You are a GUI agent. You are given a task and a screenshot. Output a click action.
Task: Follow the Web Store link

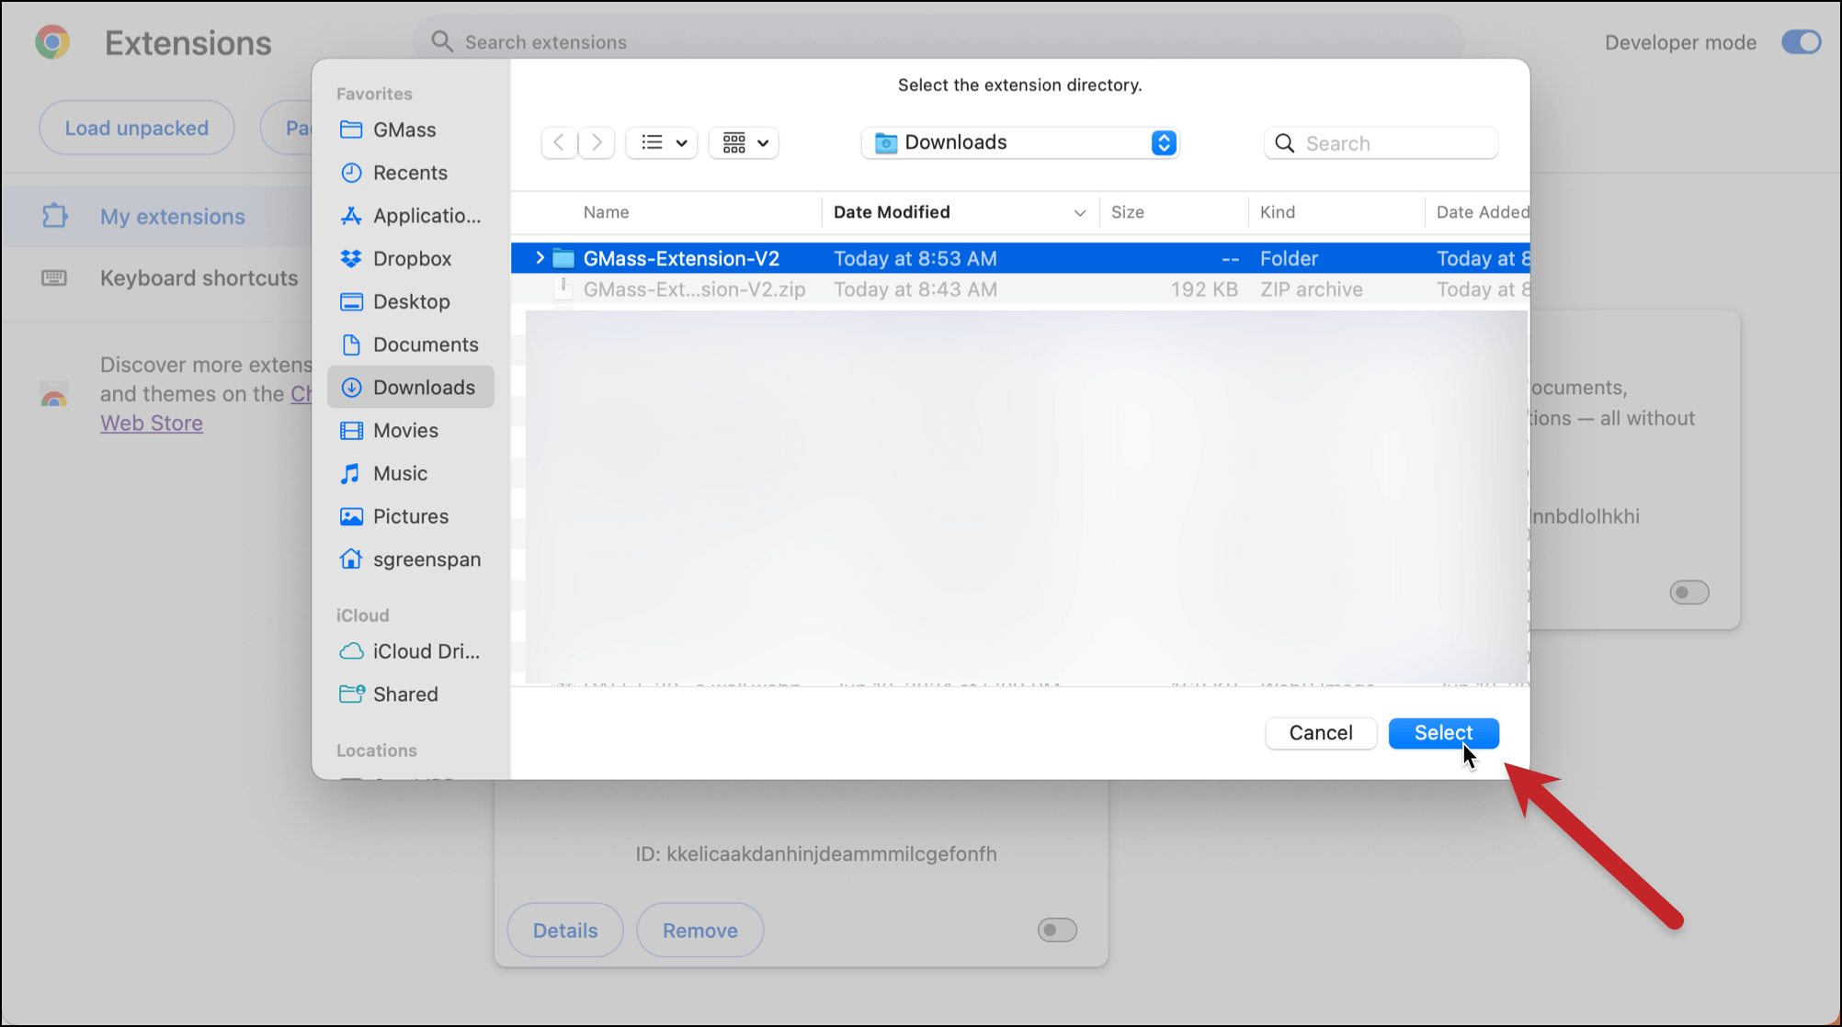pos(152,423)
